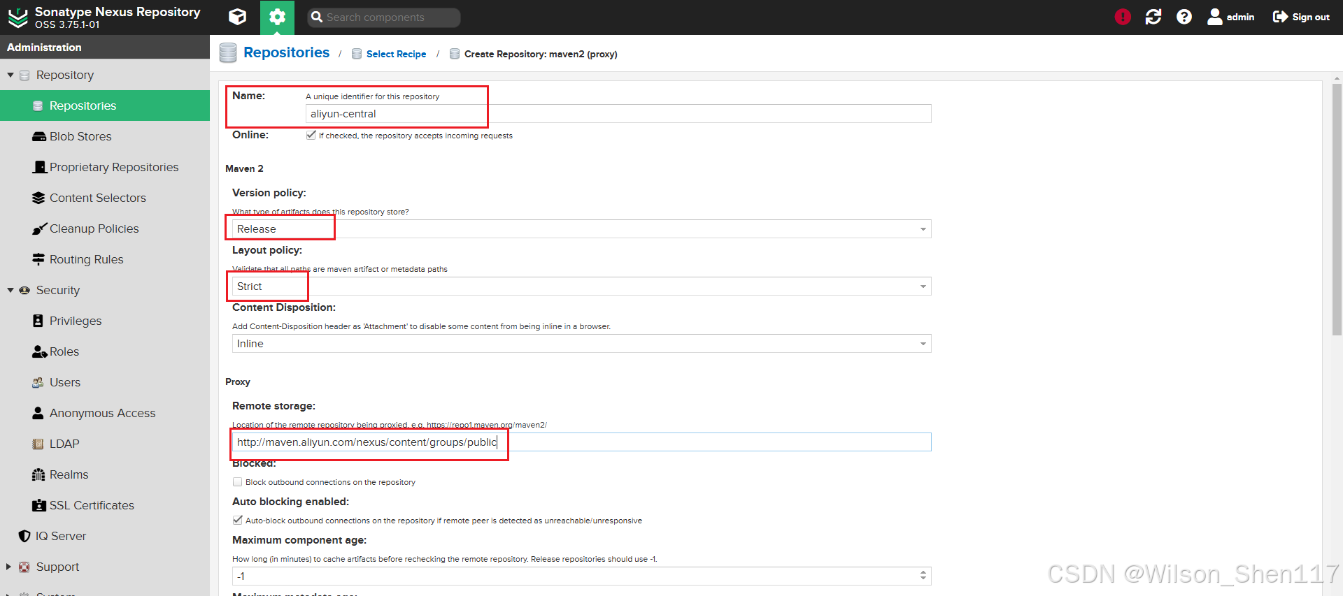Click the Users icon

pyautogui.click(x=38, y=382)
